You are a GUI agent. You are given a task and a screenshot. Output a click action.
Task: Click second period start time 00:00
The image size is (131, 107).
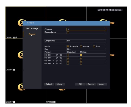(x=48, y=58)
